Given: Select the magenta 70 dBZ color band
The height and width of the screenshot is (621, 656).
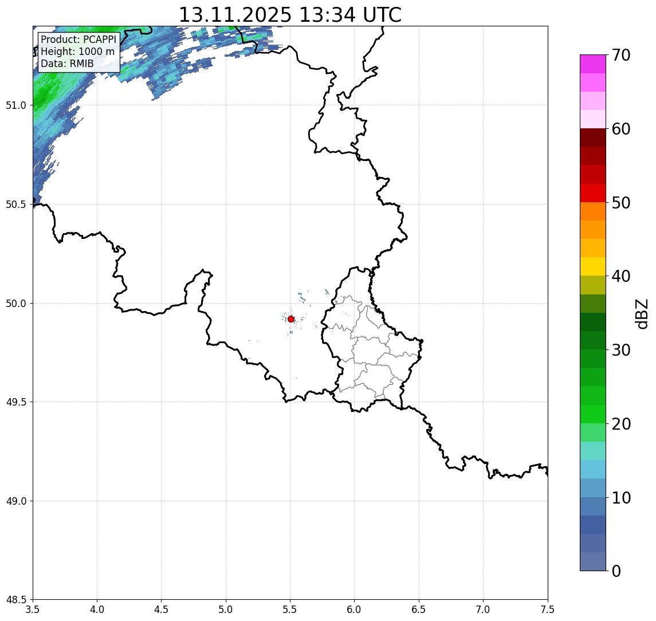Looking at the screenshot, I should click(x=593, y=64).
